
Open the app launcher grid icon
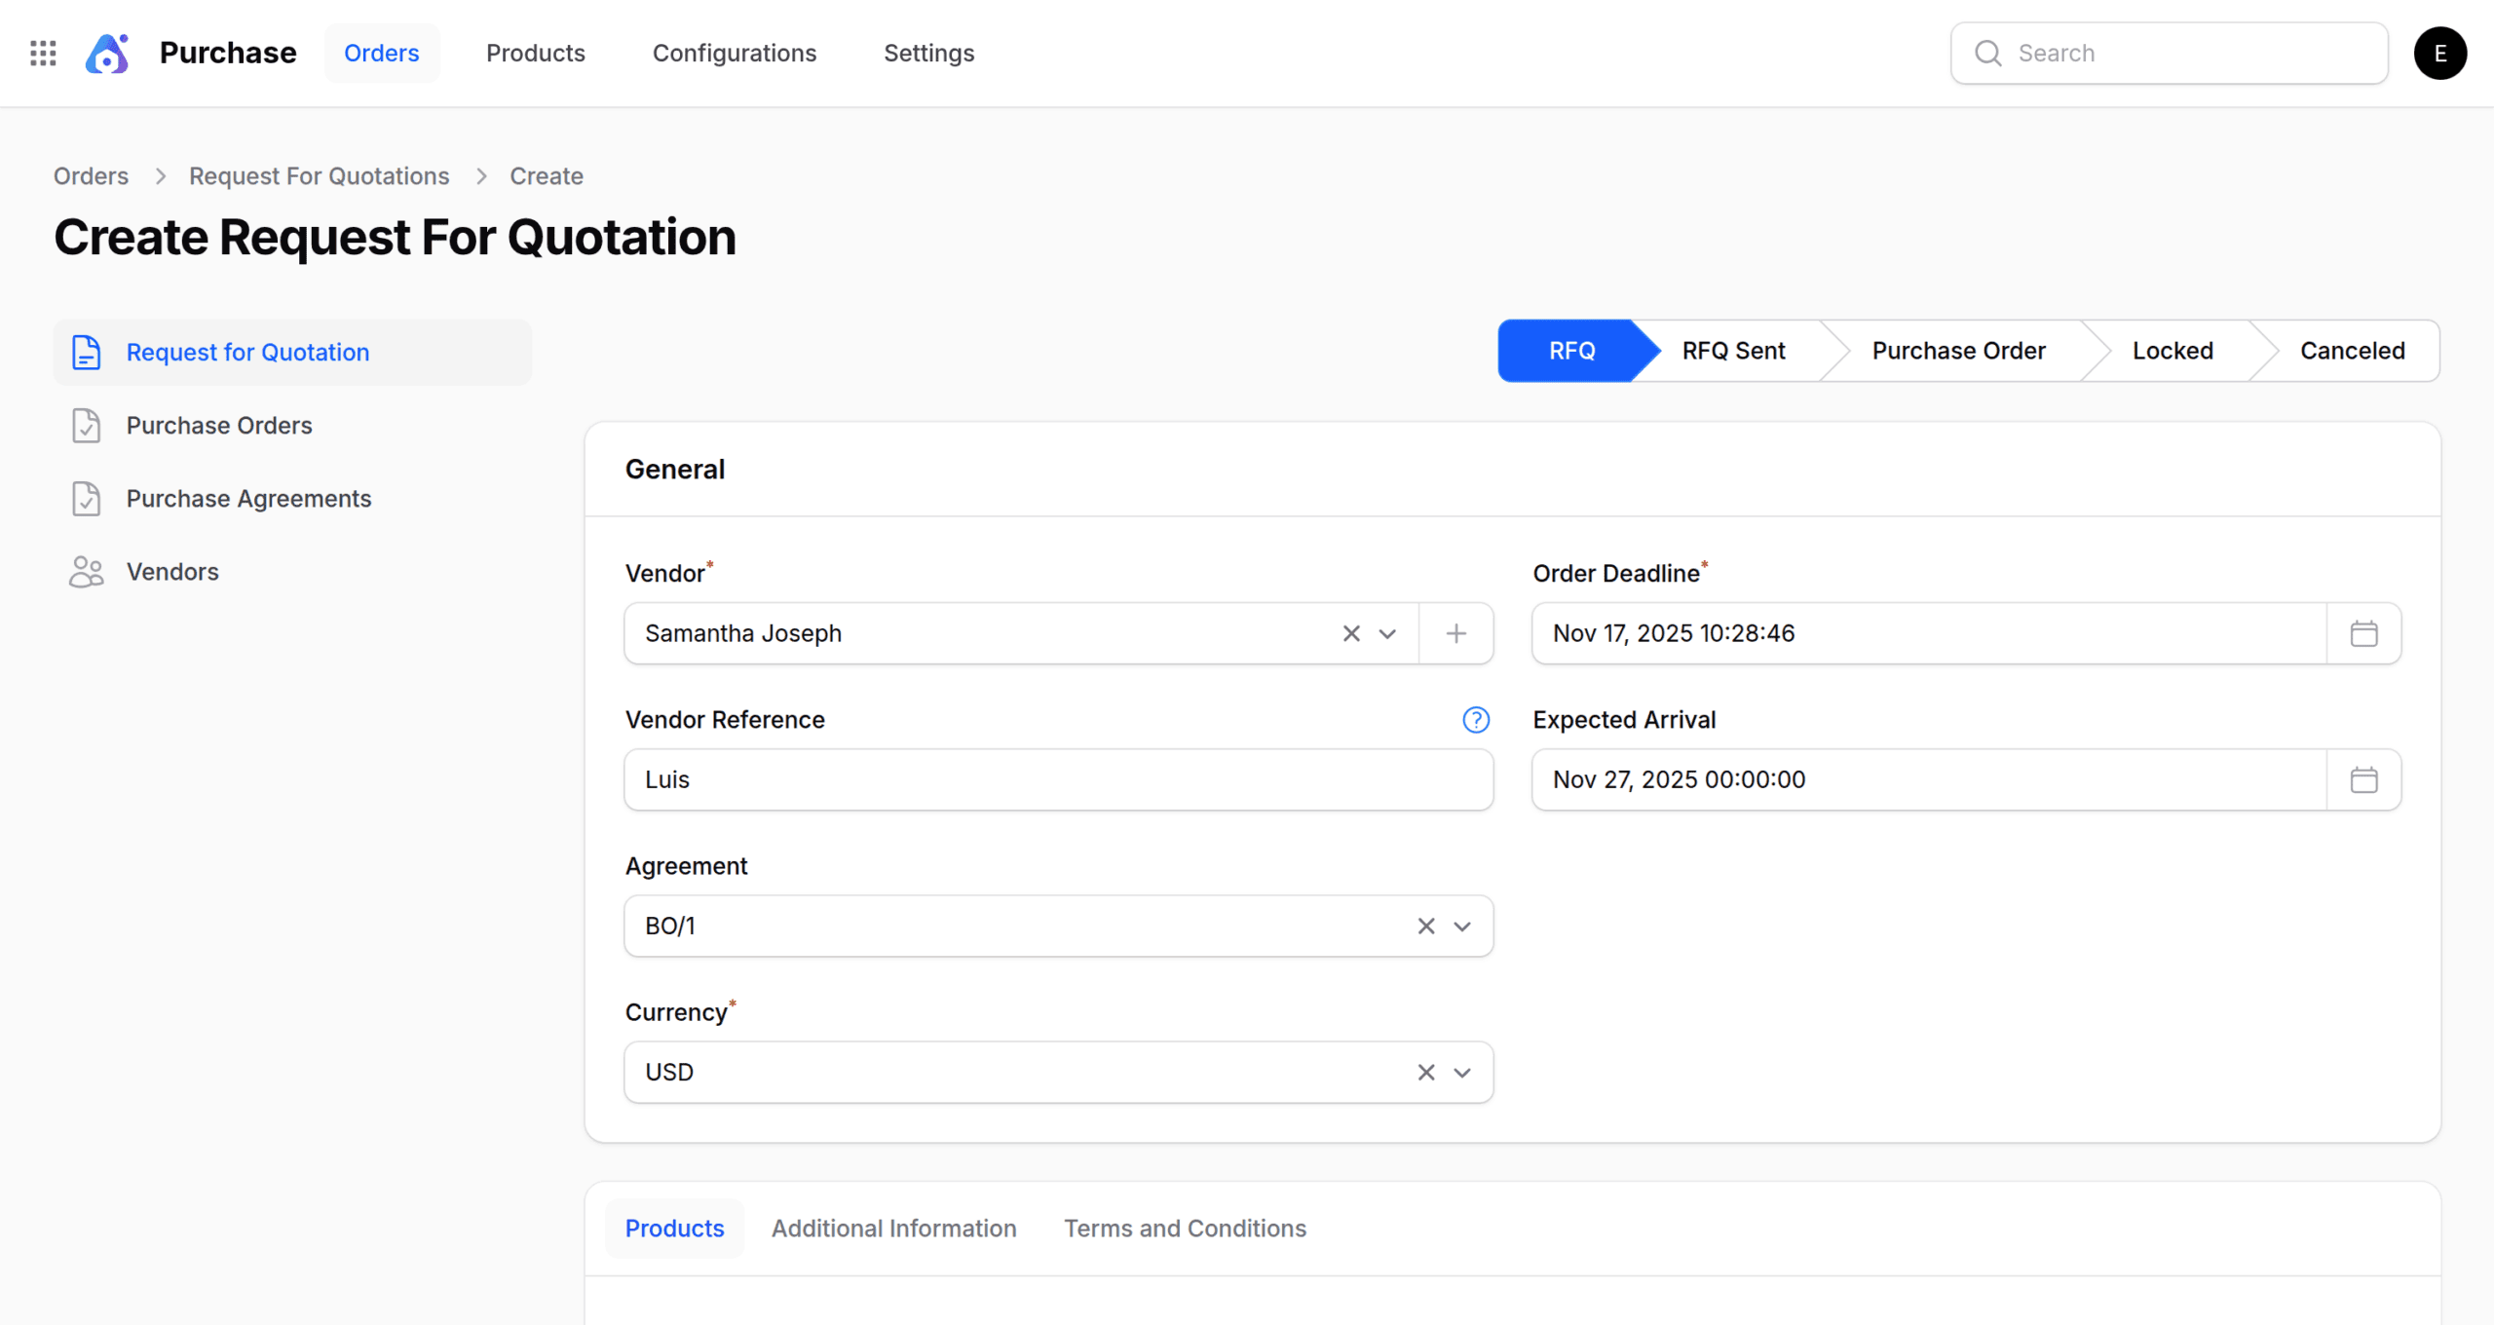43,53
